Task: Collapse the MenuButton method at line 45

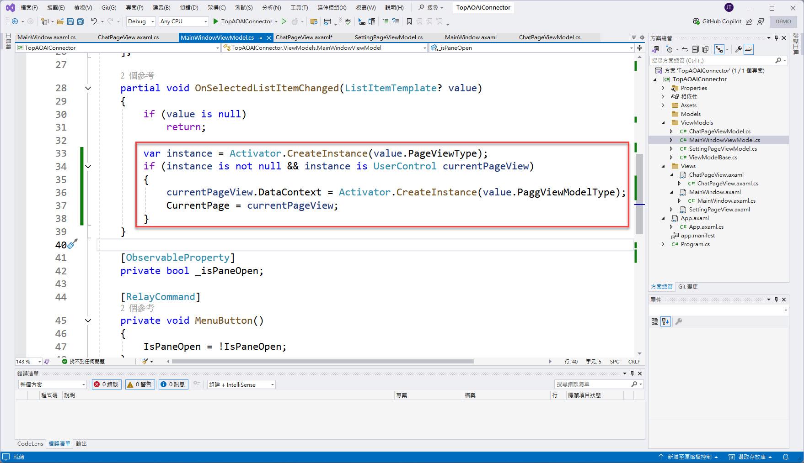Action: click(88, 321)
